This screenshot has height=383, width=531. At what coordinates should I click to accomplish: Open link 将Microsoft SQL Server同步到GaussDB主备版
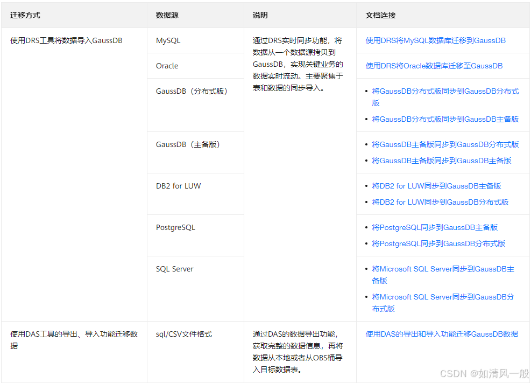443,275
